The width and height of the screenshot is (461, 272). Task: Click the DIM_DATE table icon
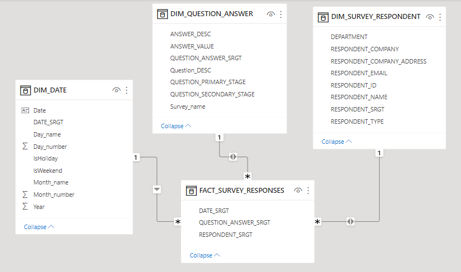point(25,90)
